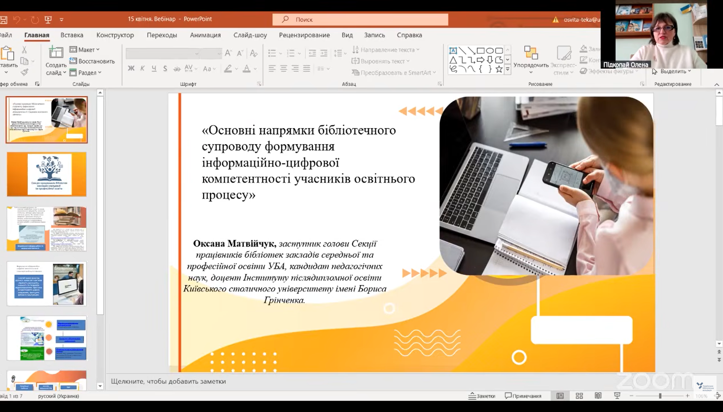This screenshot has height=412, width=723.
Task: Expand the Section (Раздел) dropdown
Action: [x=86, y=73]
